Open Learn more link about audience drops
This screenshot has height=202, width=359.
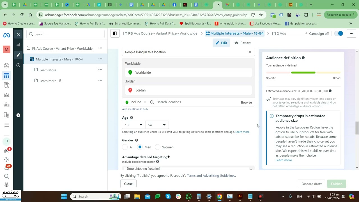[284, 160]
